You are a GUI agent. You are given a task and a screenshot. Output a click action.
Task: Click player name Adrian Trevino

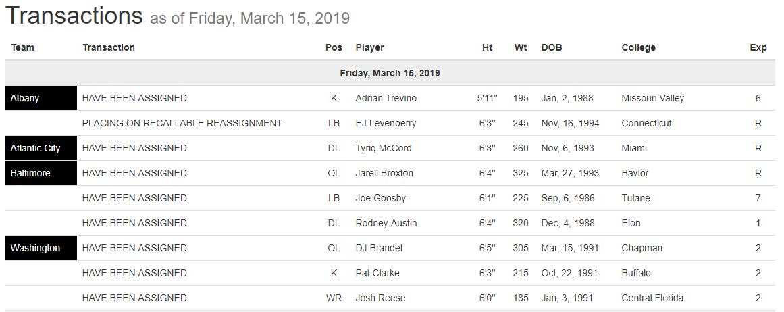point(386,98)
